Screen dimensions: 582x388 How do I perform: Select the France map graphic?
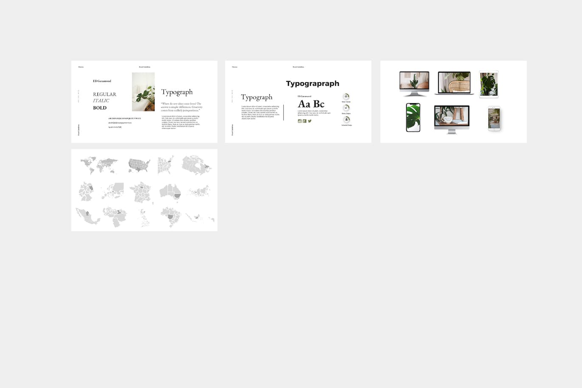click(x=141, y=193)
